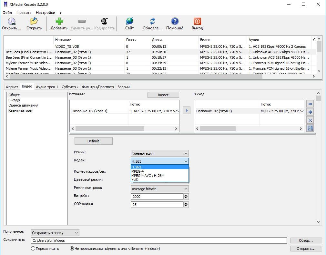Image resolution: width=326 pixels, height=255 pixels.
Task: Click the grid icon below the X
Action: 310,128
